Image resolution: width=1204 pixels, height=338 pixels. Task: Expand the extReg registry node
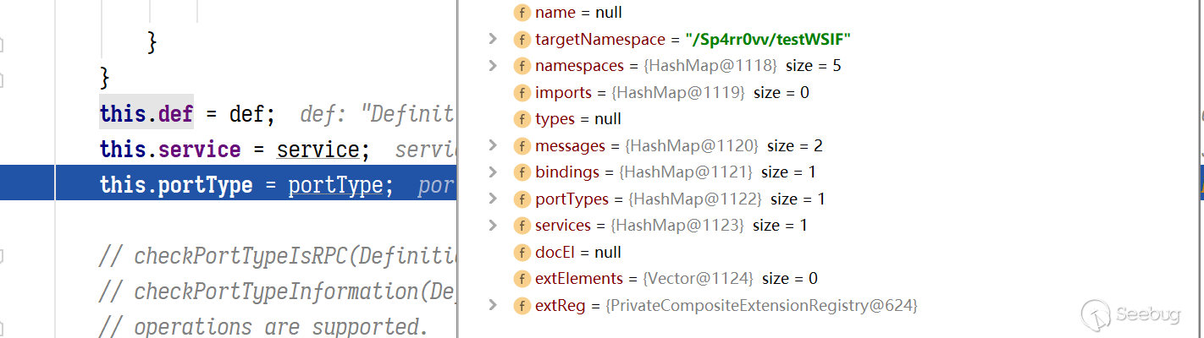pyautogui.click(x=493, y=305)
